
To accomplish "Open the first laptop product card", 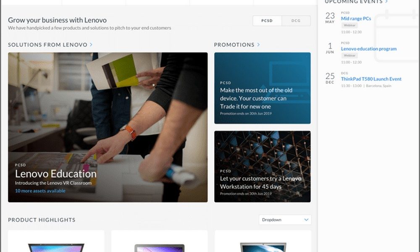I will [x=56, y=241].
